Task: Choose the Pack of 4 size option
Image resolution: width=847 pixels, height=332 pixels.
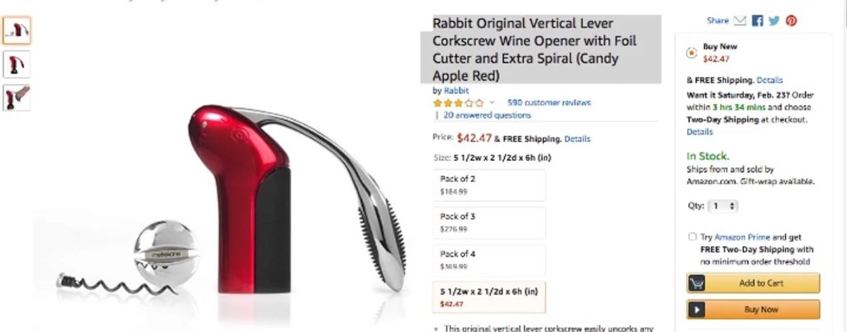Action: 489,260
